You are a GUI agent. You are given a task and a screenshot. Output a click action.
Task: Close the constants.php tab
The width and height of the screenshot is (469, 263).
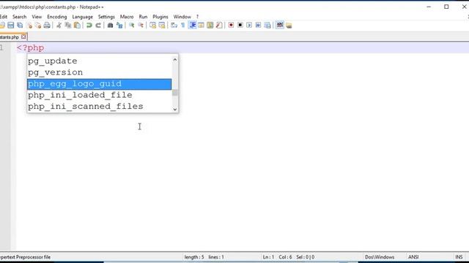[x=23, y=37]
